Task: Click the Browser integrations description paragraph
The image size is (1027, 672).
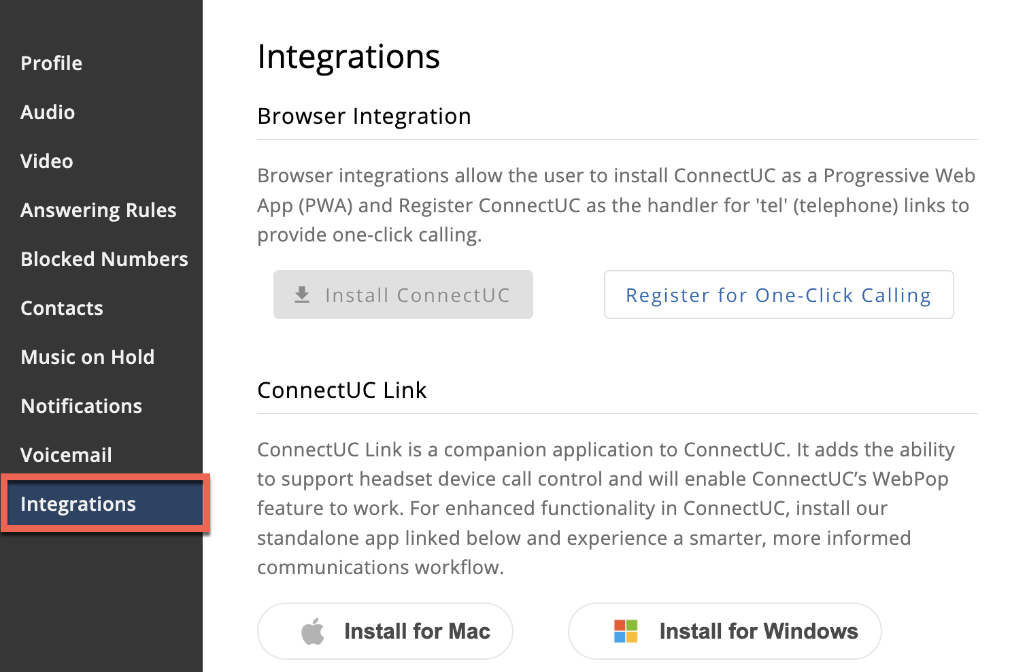Action: click(x=616, y=205)
